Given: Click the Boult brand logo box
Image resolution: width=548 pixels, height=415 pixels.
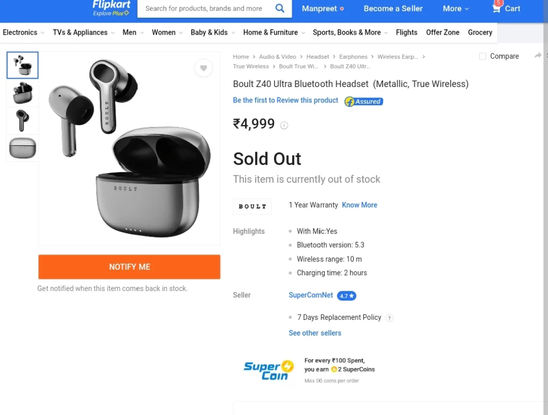Looking at the screenshot, I should pyautogui.click(x=253, y=207).
